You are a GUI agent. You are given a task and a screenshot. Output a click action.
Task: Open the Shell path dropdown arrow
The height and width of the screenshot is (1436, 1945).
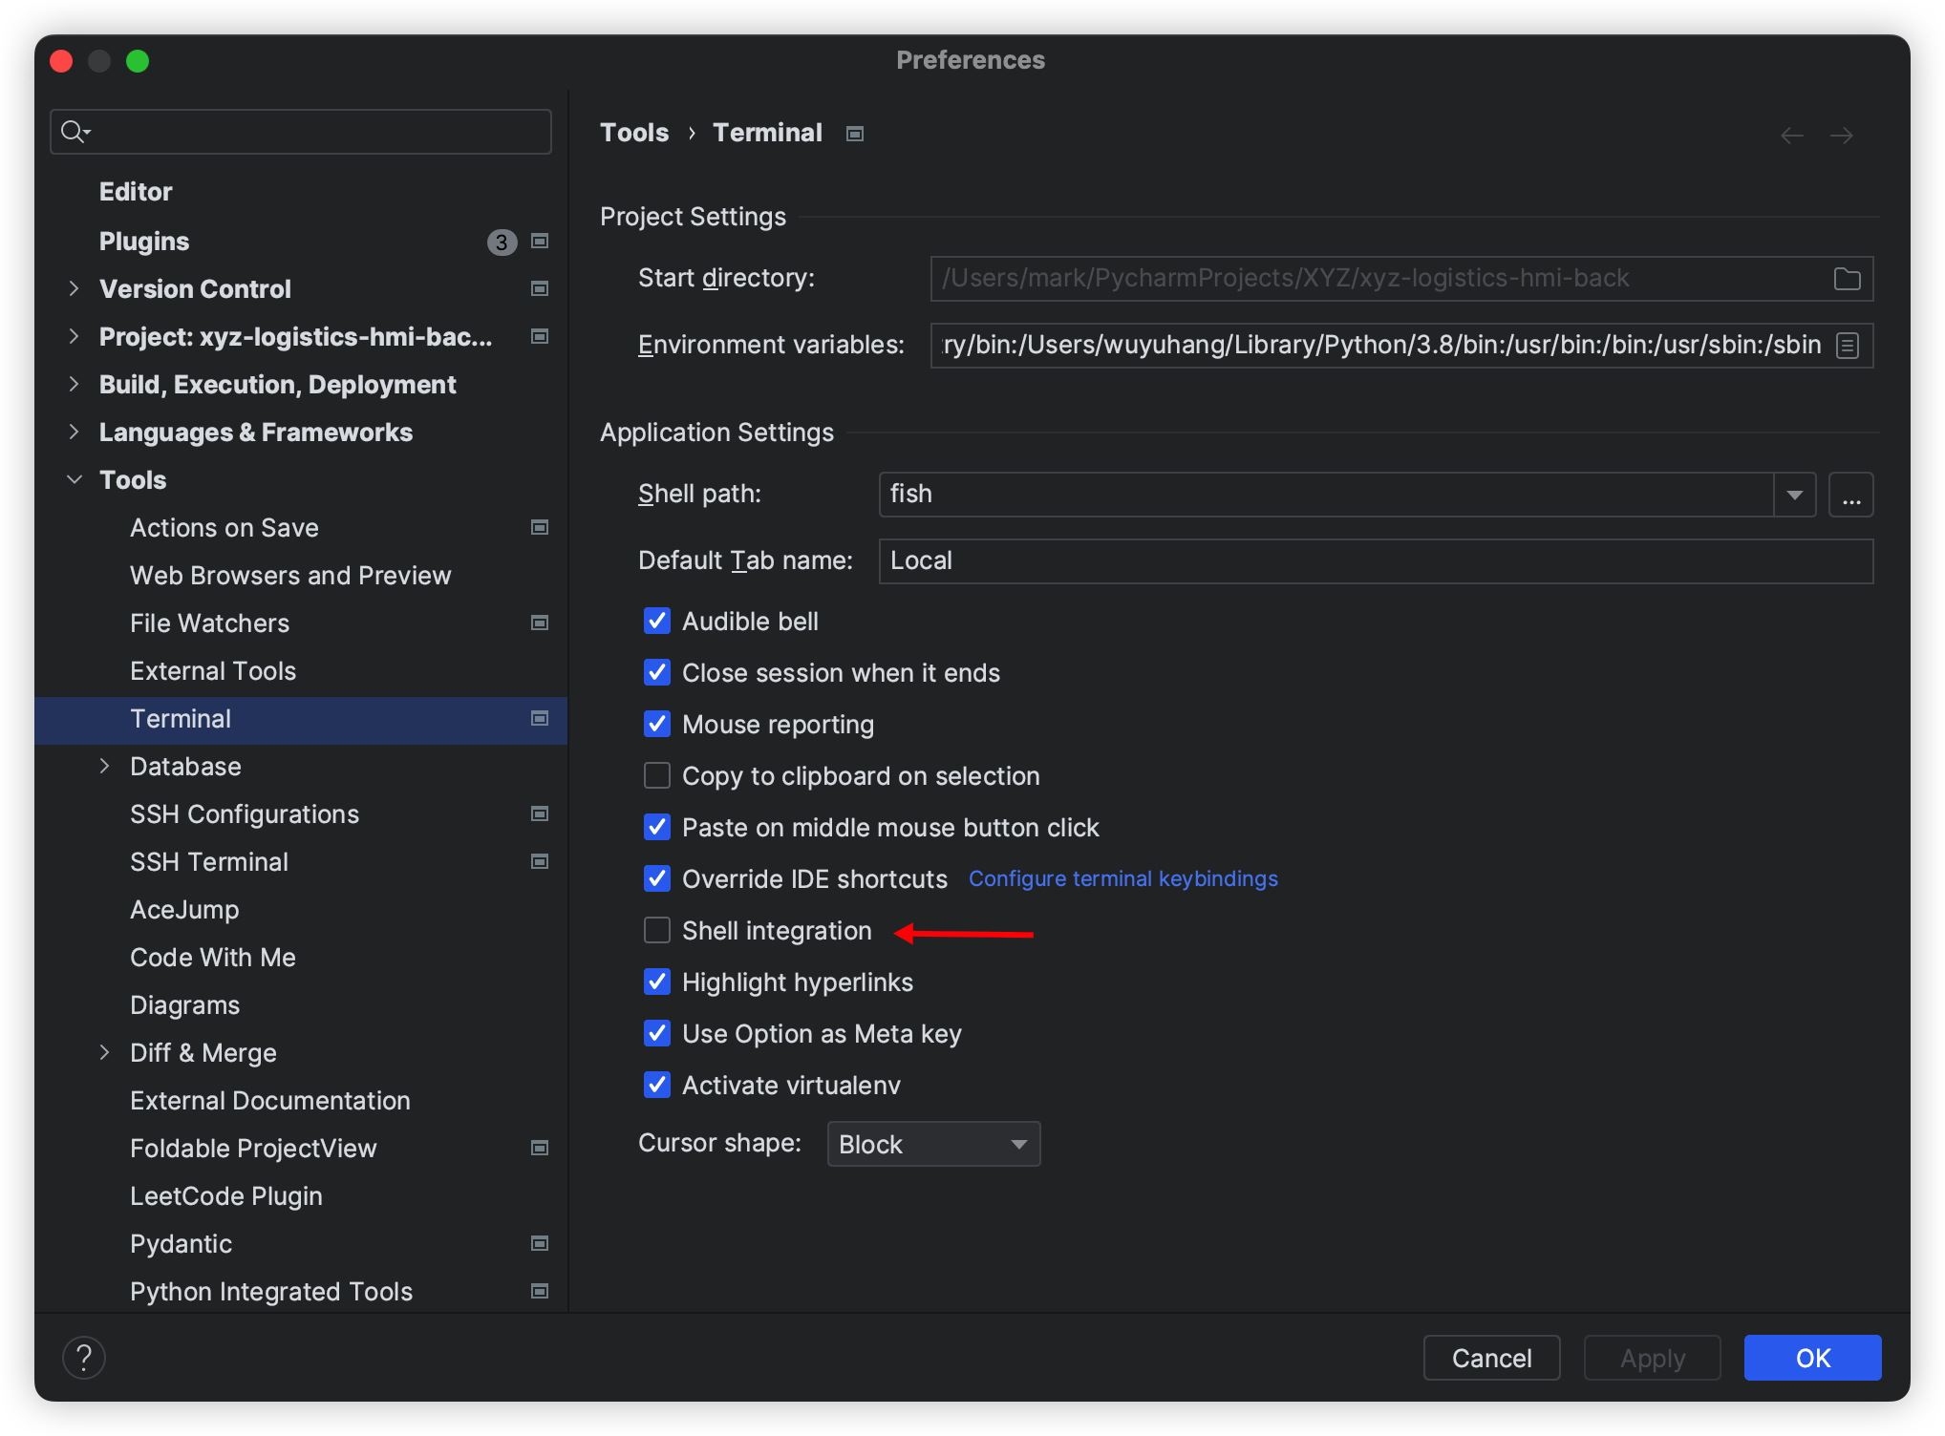point(1795,495)
